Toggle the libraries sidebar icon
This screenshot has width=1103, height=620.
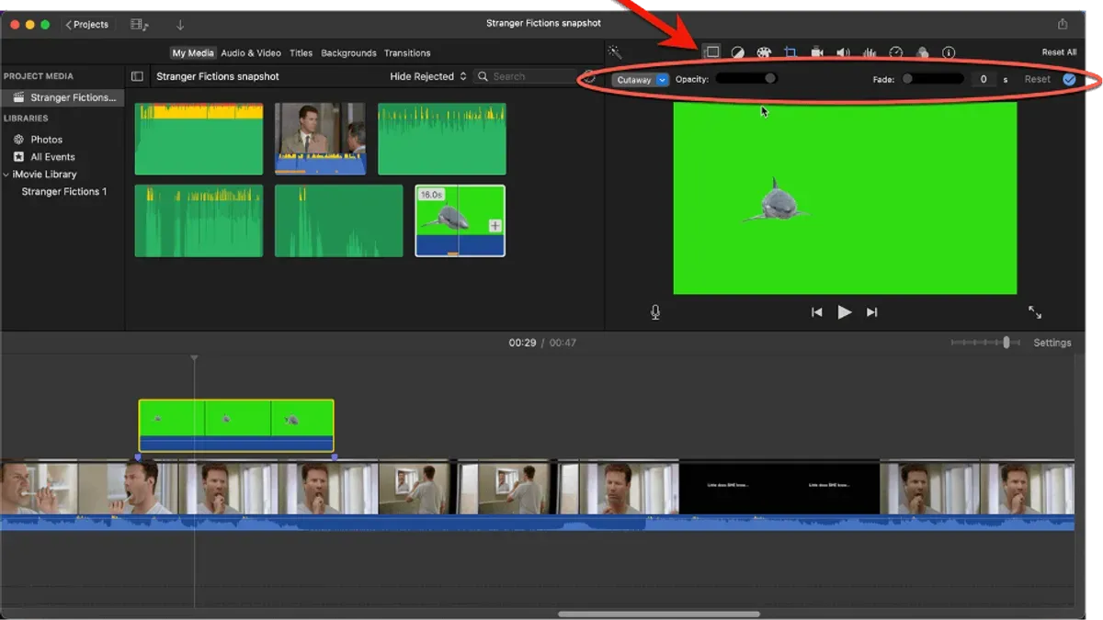[137, 76]
